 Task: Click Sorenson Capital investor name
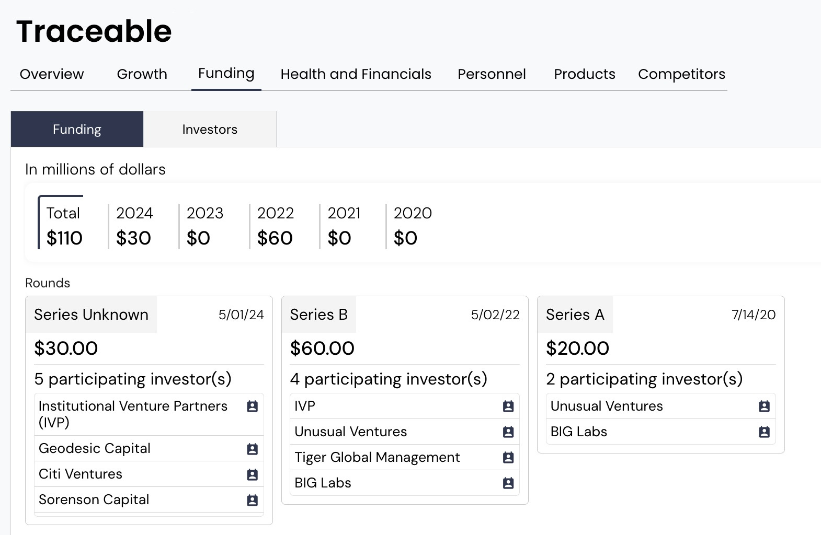94,499
